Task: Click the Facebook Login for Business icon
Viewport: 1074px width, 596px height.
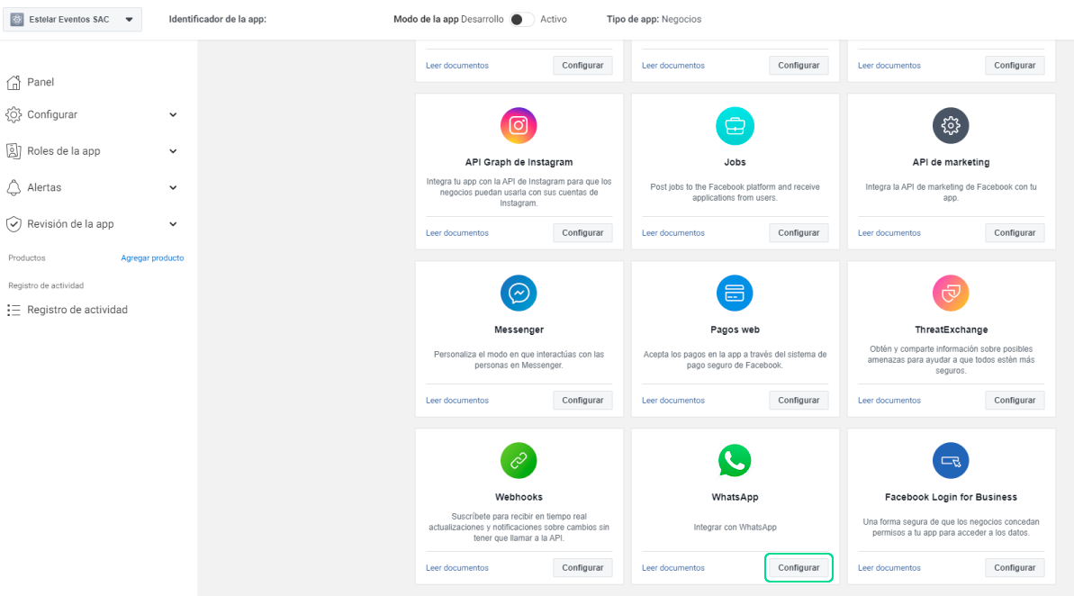Action: (951, 461)
